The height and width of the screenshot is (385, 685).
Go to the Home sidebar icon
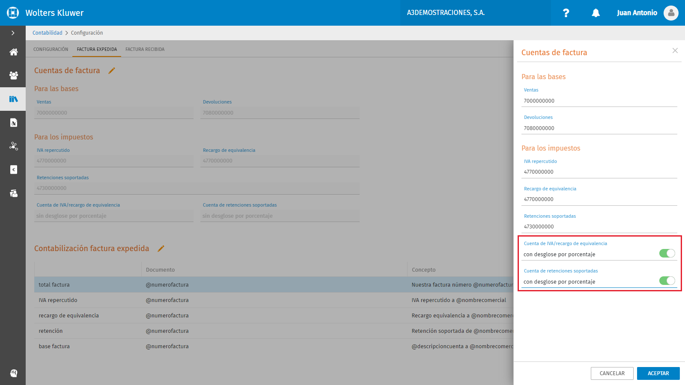point(14,52)
